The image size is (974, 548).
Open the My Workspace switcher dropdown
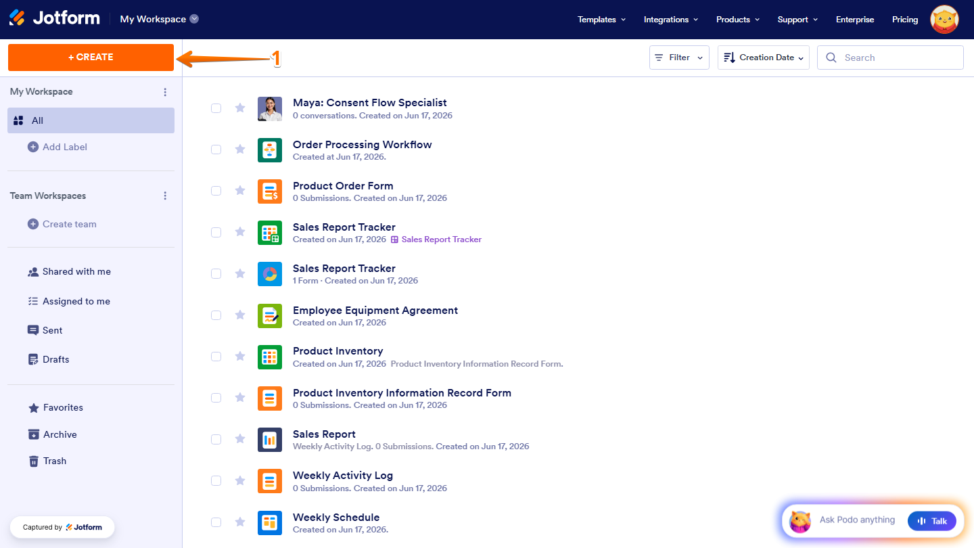click(x=160, y=19)
